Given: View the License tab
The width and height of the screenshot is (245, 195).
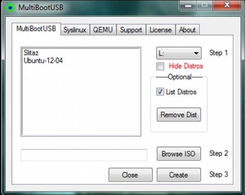Looking at the screenshot, I should click(161, 30).
